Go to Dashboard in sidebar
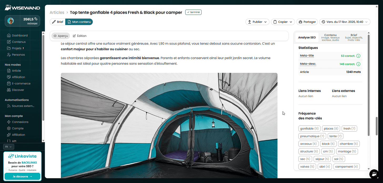The width and height of the screenshot is (383, 183). (x=20, y=35)
